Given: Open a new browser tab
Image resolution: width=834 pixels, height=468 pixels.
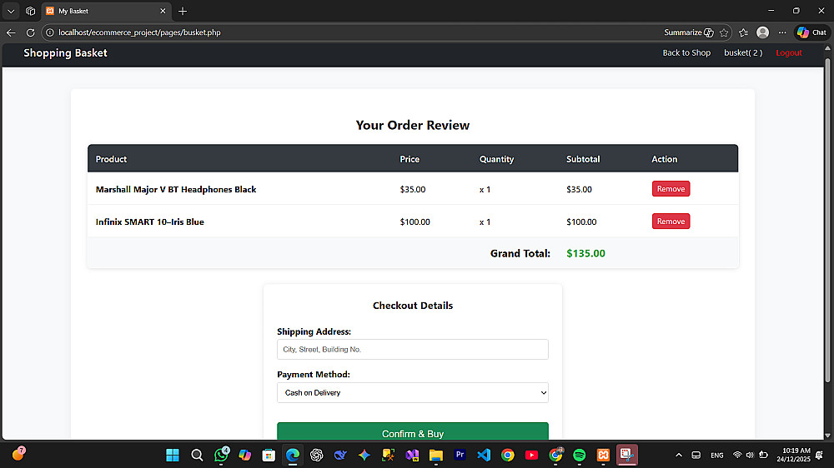Looking at the screenshot, I should pyautogui.click(x=183, y=11).
